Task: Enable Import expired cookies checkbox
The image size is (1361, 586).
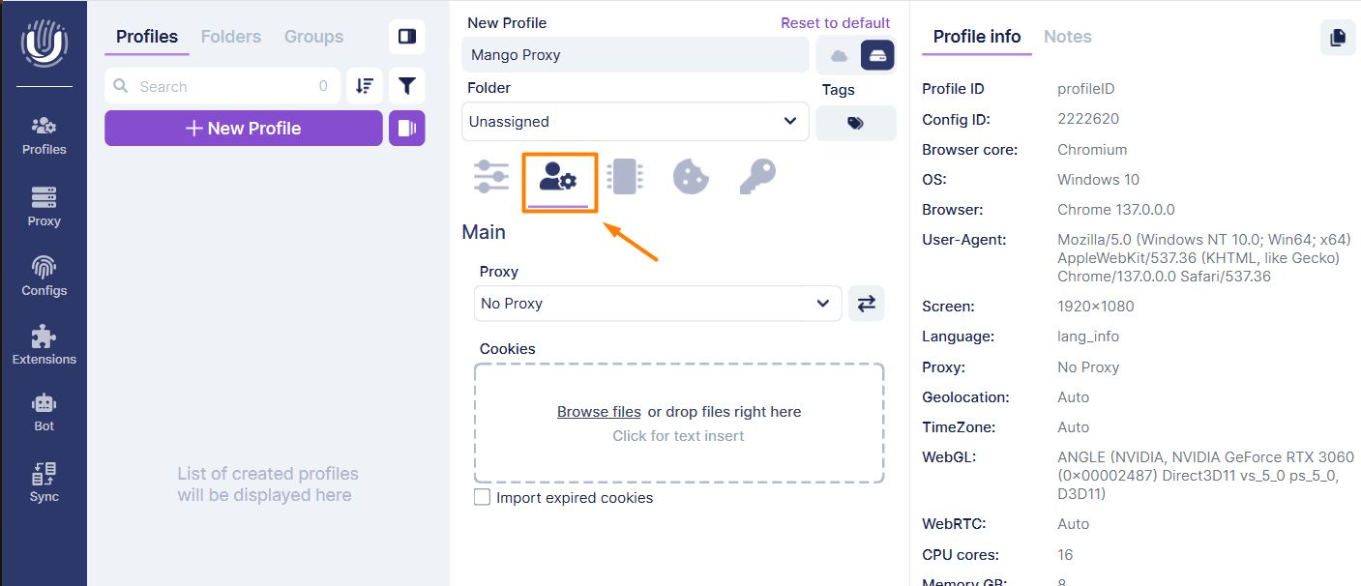Action: point(482,497)
